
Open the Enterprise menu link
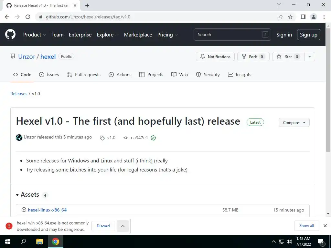[80, 35]
